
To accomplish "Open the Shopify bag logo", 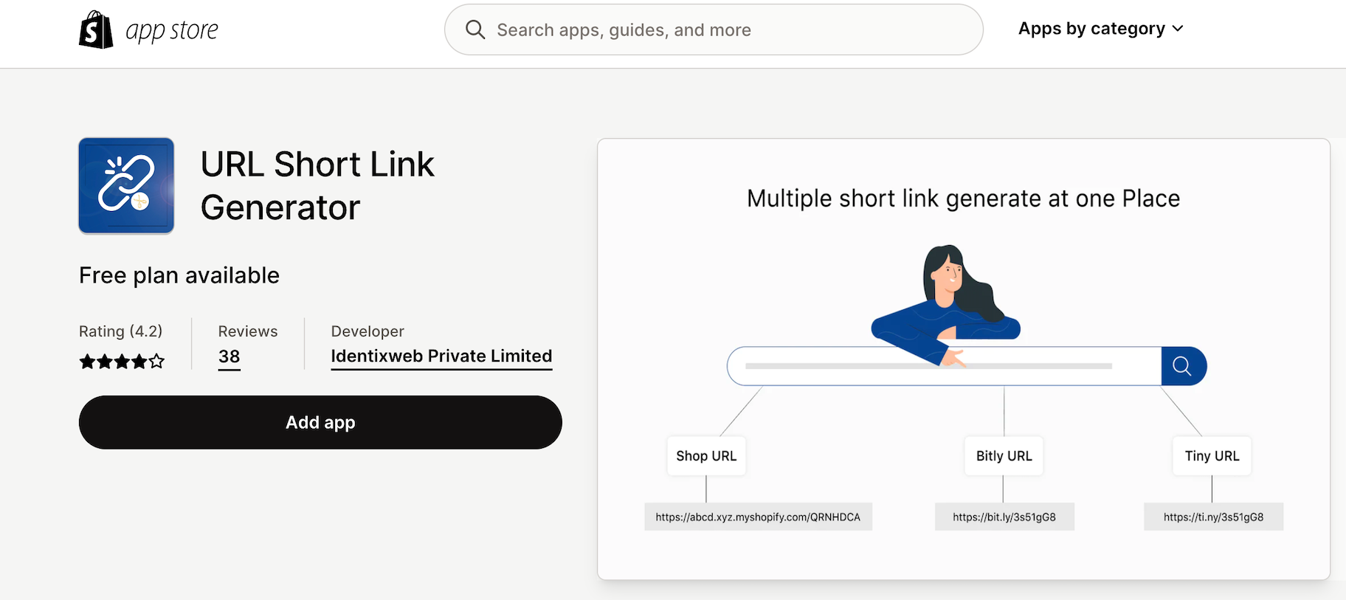I will pos(96,30).
